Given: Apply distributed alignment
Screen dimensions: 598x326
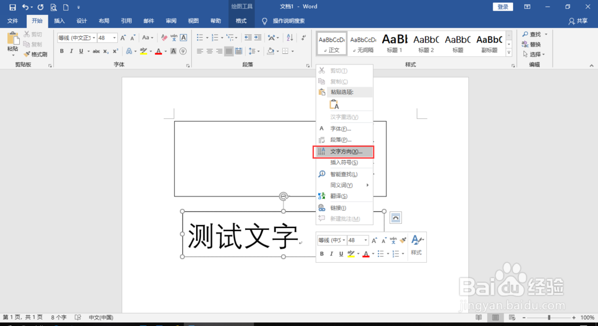Looking at the screenshot, I should point(239,51).
